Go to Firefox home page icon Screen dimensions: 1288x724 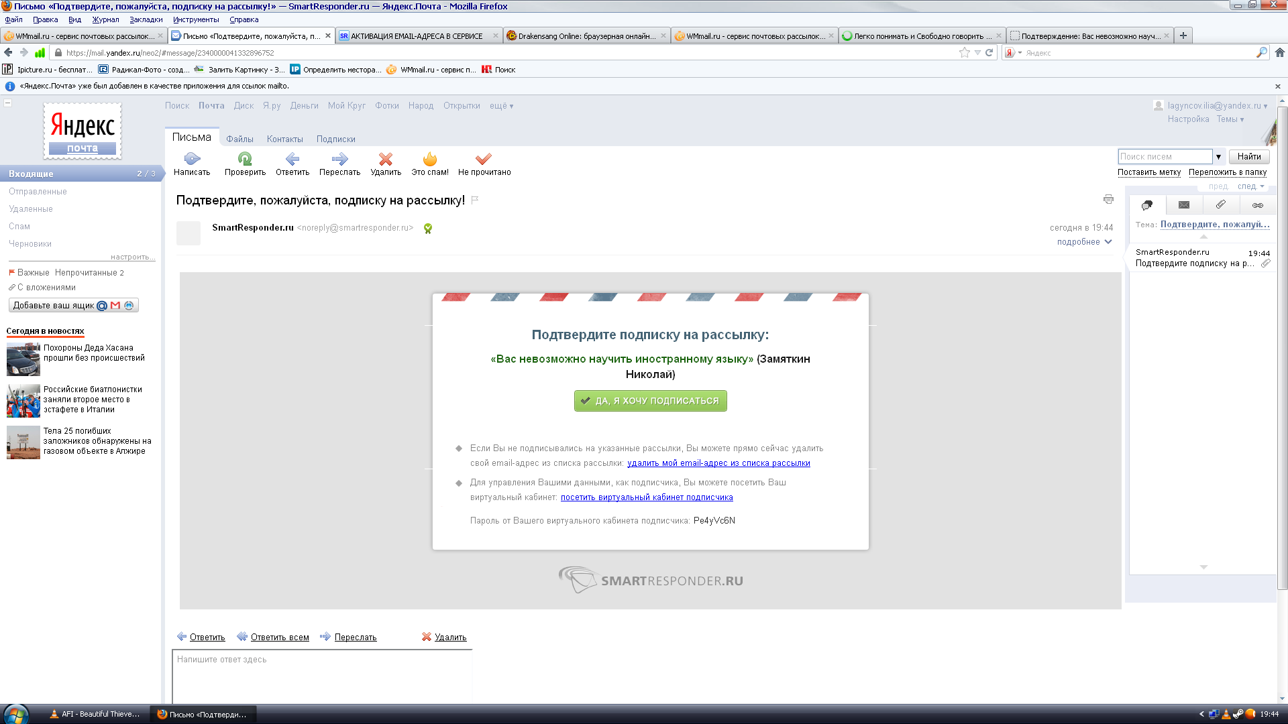1280,52
